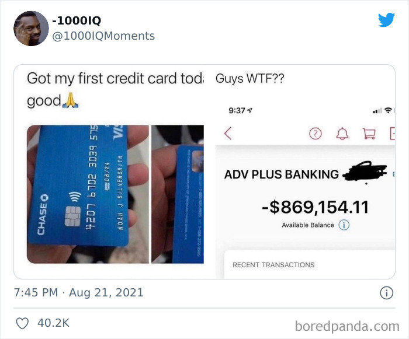Open tweet info circle icon
This screenshot has height=339, width=409.
[386, 293]
